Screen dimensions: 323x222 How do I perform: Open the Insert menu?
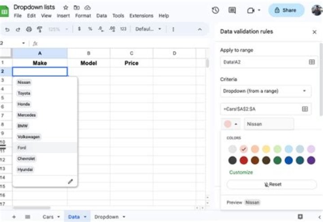click(x=63, y=16)
